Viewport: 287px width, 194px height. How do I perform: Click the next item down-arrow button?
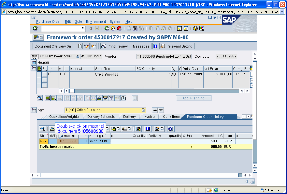pyautogui.click(x=161, y=110)
